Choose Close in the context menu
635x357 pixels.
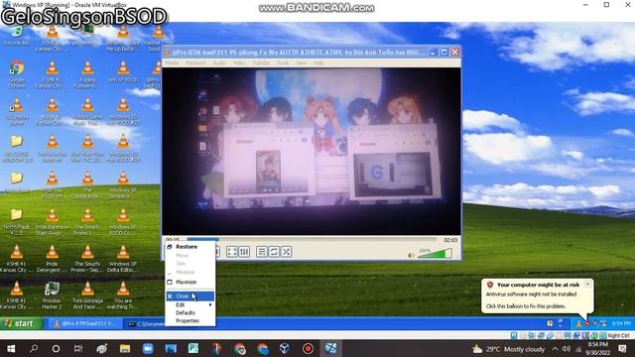click(190, 297)
